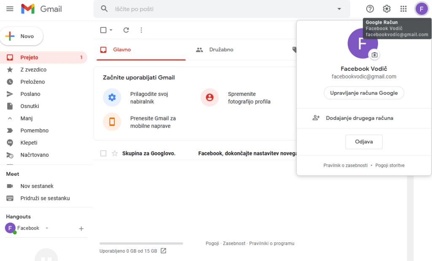Click Uporabljeno 0 GB od 15 GB text
Viewport: 432px width, 261px height.
(x=128, y=251)
